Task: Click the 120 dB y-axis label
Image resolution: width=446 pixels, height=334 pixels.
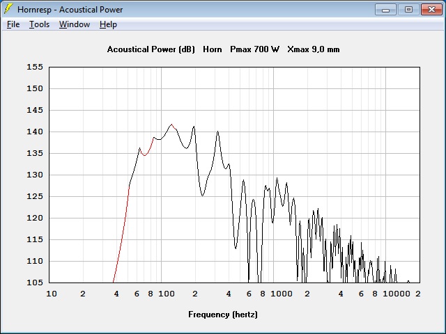Action: (35, 218)
